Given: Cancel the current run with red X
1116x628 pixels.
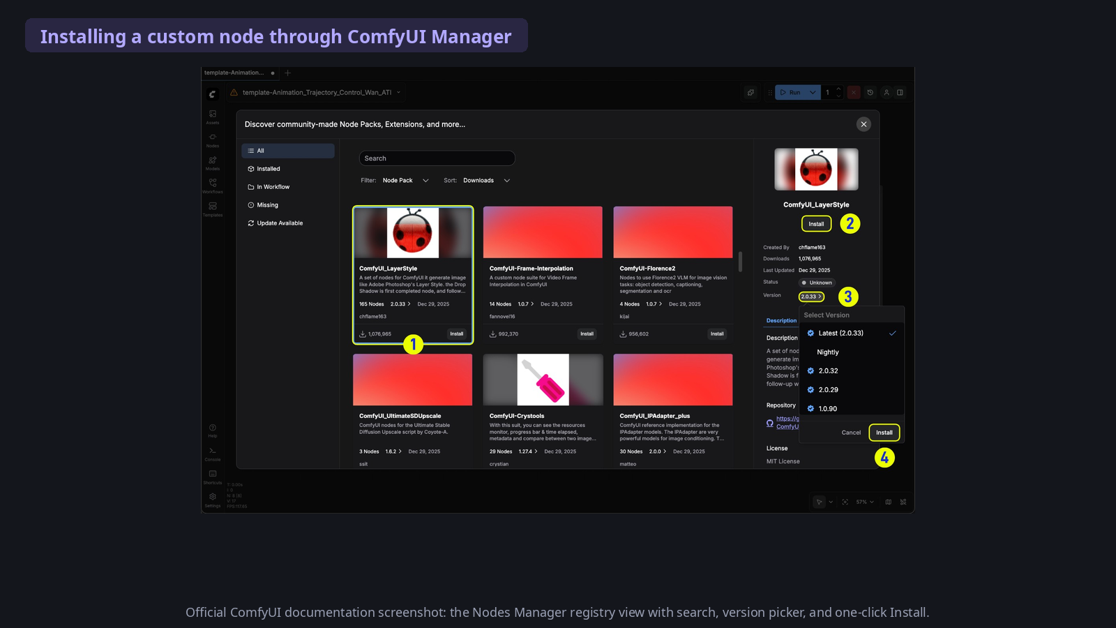Looking at the screenshot, I should [854, 92].
